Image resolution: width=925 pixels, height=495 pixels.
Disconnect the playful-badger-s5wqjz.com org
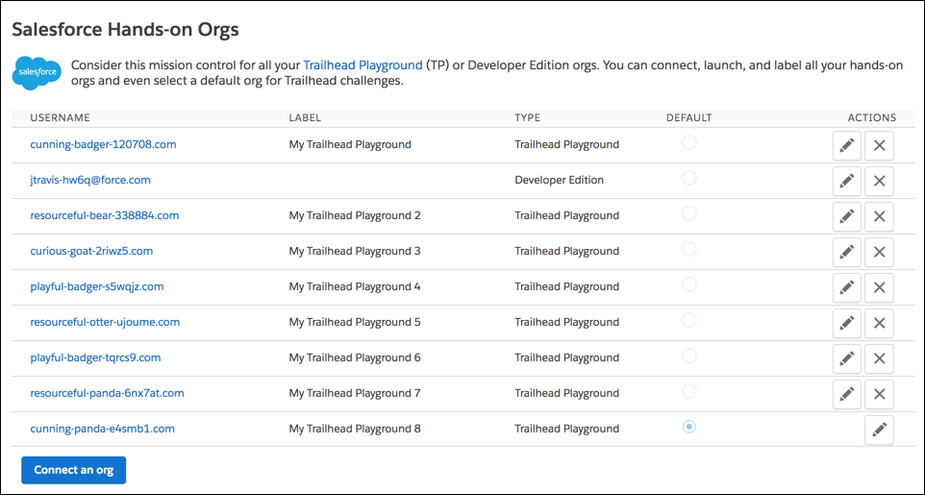pyautogui.click(x=879, y=287)
